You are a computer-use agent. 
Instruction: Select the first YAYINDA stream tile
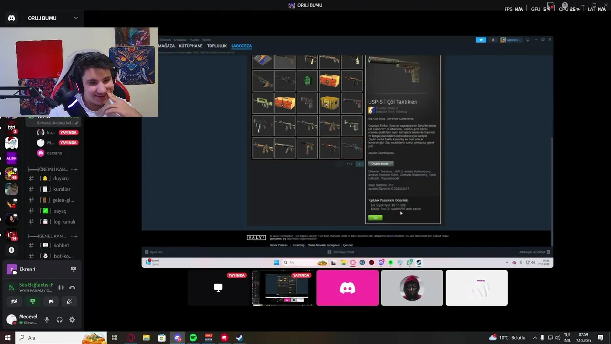[x=218, y=288]
